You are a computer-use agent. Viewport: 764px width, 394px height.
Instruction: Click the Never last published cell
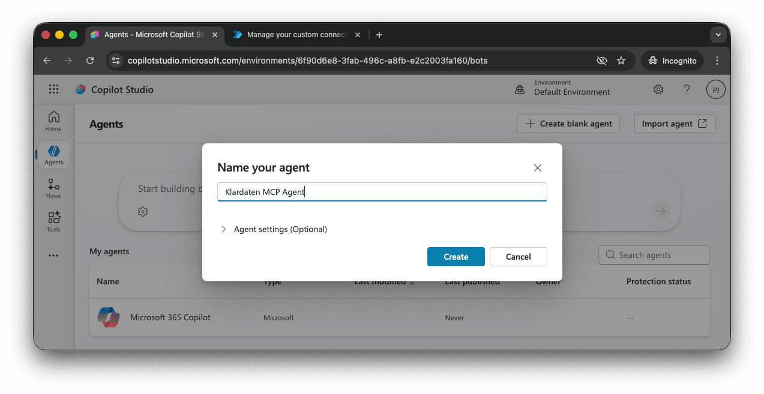(x=454, y=318)
